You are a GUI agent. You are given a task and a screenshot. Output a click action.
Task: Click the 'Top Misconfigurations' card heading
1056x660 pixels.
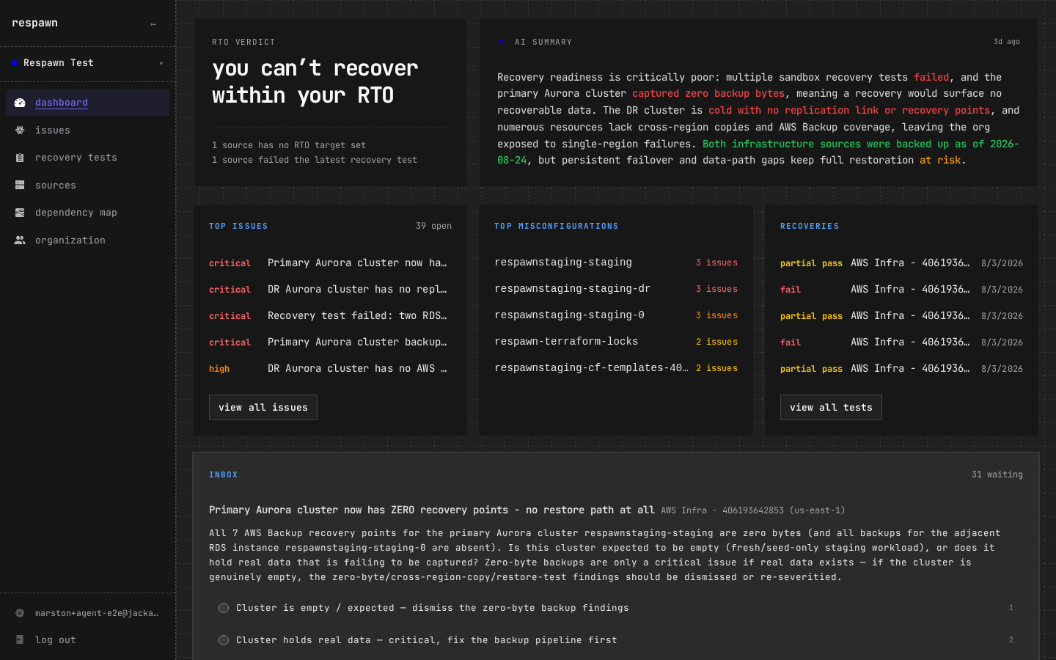[557, 226]
